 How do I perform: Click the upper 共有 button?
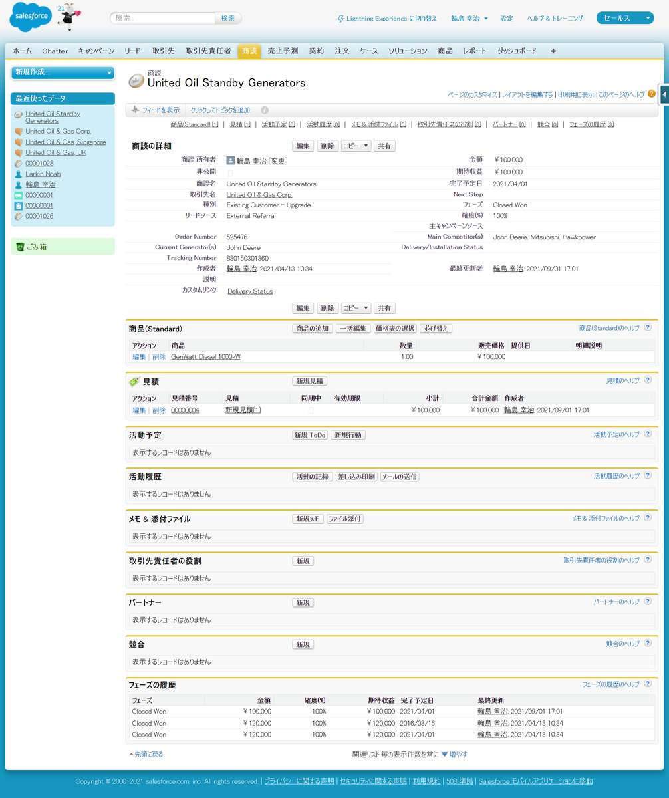tap(384, 146)
